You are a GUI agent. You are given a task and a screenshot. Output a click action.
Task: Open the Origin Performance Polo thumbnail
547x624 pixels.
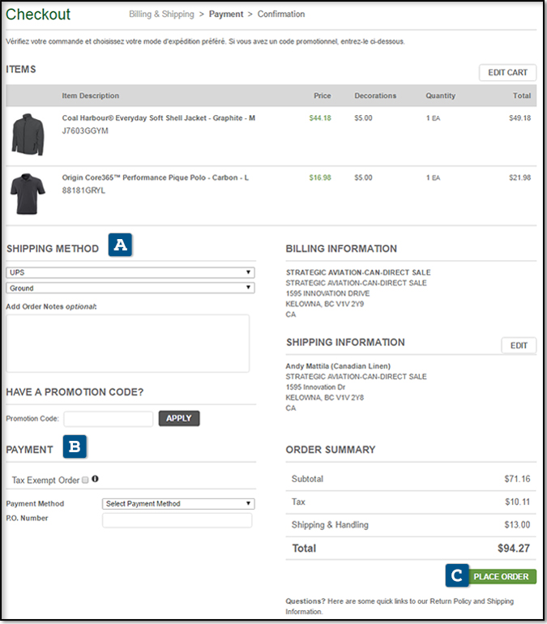coord(28,193)
